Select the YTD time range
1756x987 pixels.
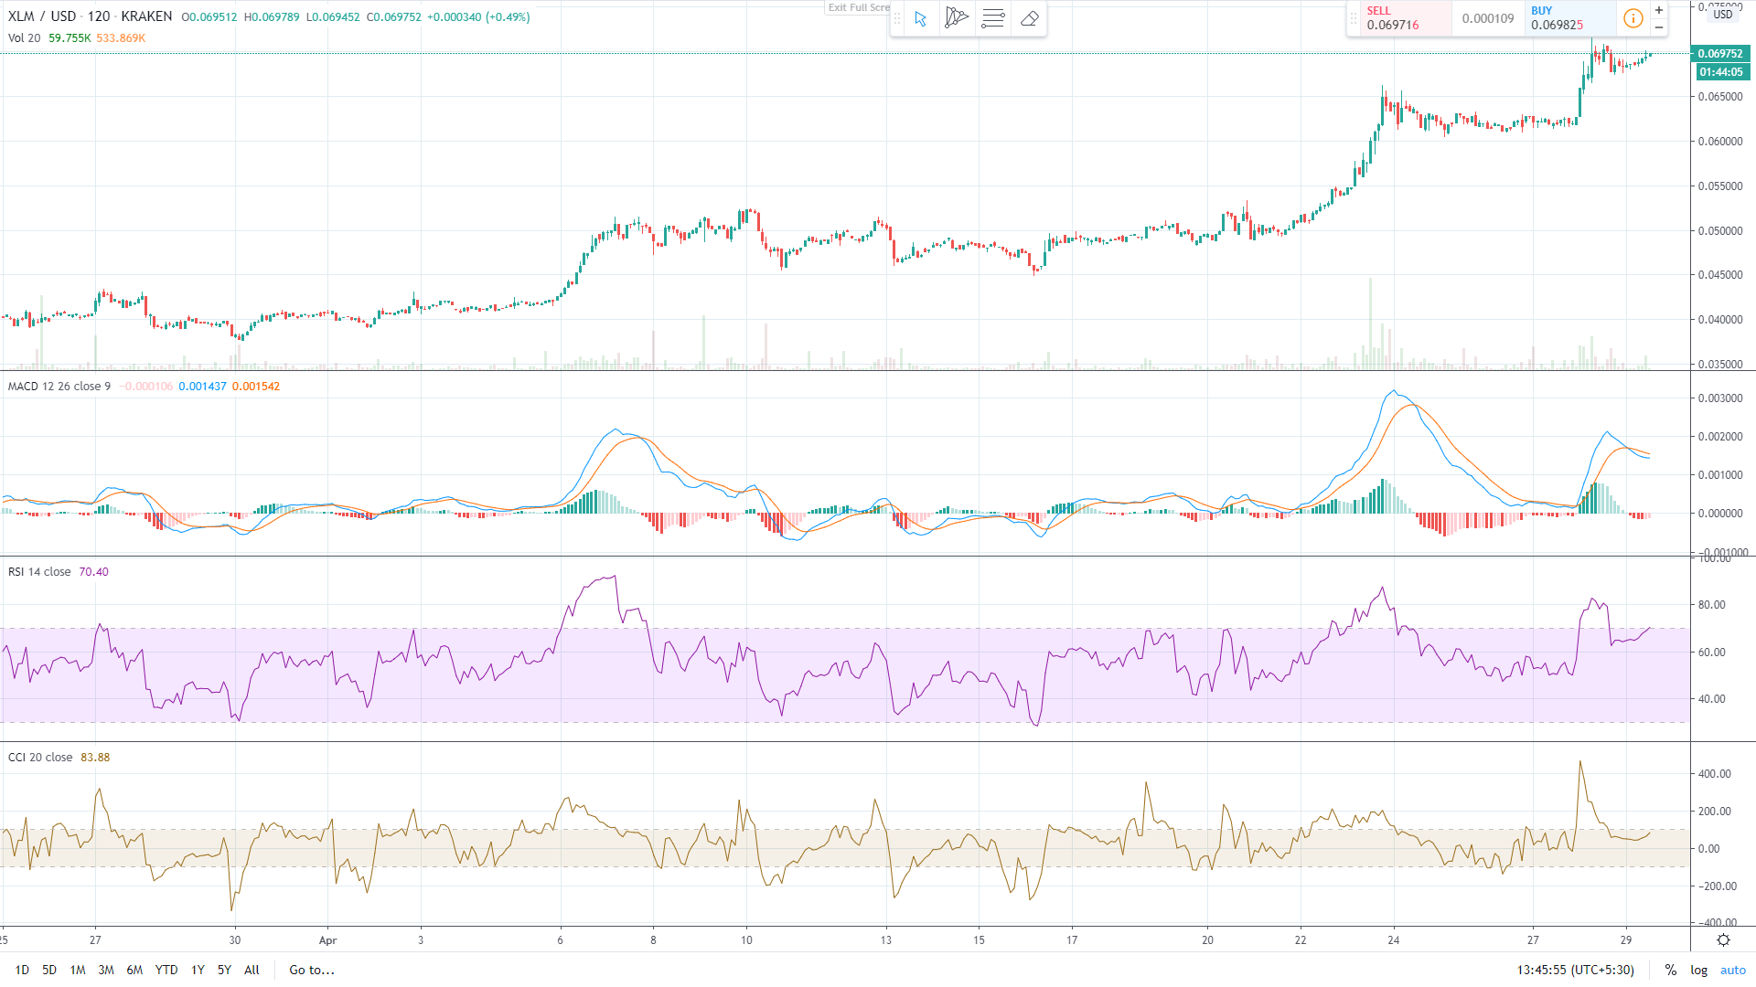pyautogui.click(x=166, y=971)
